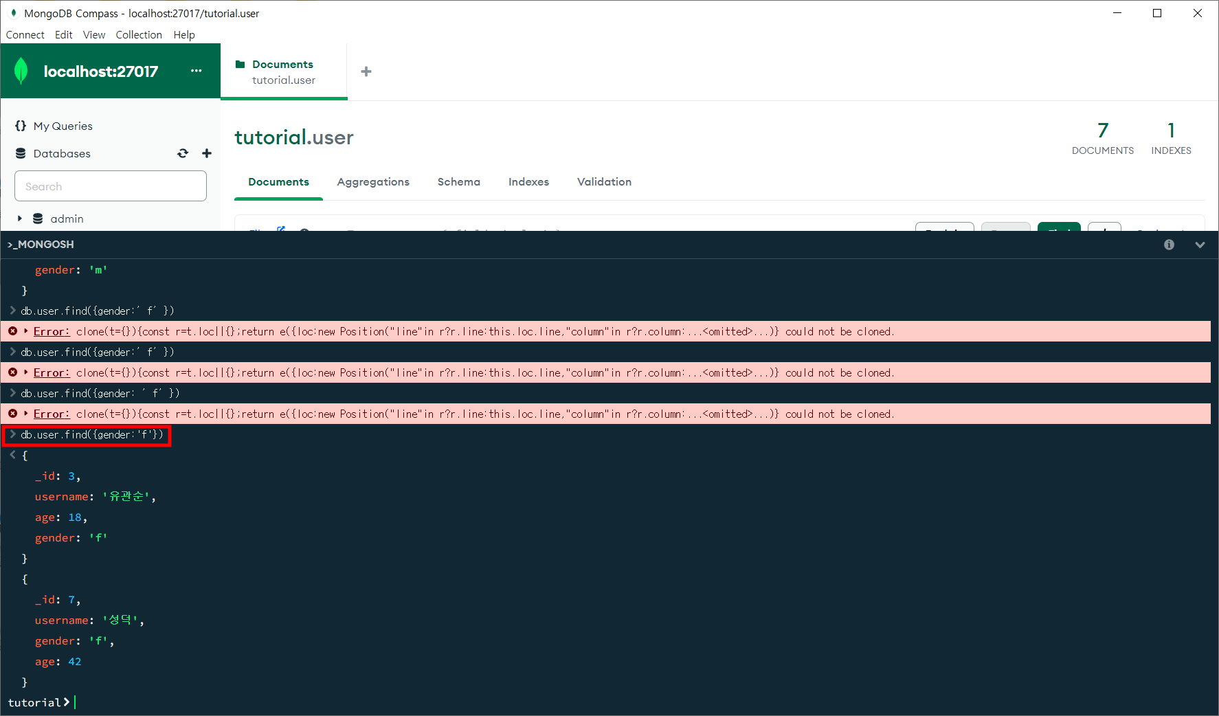The height and width of the screenshot is (716, 1219).
Task: Click the MongoDB leaf logo
Action: click(21, 71)
